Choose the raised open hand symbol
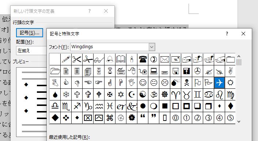This screenshot has width=258, height=141. click(x=132, y=83)
